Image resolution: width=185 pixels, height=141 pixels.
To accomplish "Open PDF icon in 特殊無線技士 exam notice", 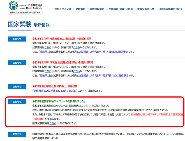I will (54, 47).
